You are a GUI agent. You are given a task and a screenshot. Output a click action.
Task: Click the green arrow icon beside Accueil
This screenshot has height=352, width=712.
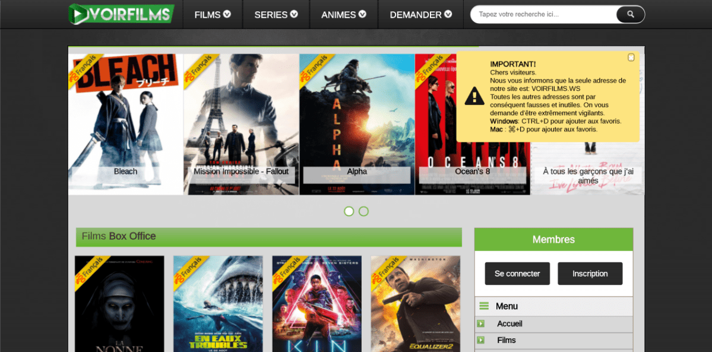tap(481, 324)
